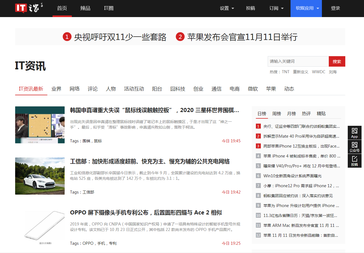Open the 软媒应用 dropdown
Image resolution: width=364 pixels, height=253 pixels.
click(x=307, y=8)
